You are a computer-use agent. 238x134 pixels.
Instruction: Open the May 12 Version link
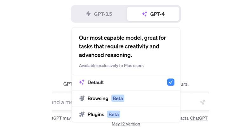click(126, 124)
